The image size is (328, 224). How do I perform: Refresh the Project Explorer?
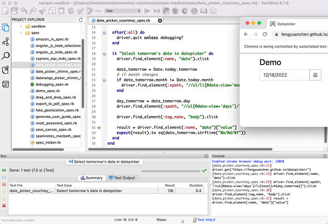pos(81,20)
